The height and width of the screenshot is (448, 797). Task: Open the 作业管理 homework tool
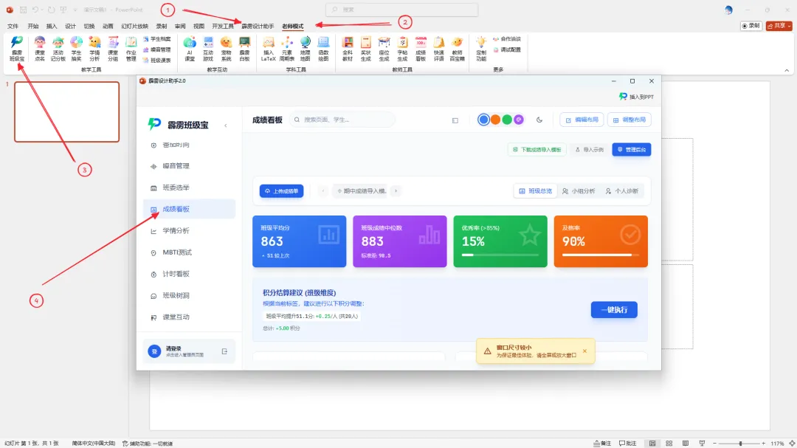coord(131,49)
